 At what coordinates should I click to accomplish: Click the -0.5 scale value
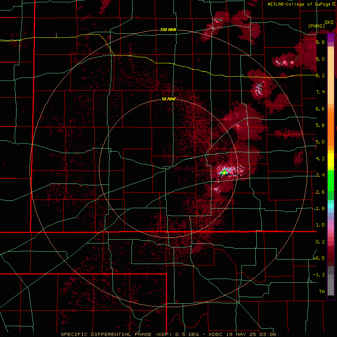click(319, 258)
